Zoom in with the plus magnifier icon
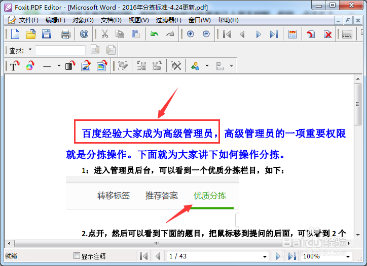The width and height of the screenshot is (367, 266). [x=191, y=34]
